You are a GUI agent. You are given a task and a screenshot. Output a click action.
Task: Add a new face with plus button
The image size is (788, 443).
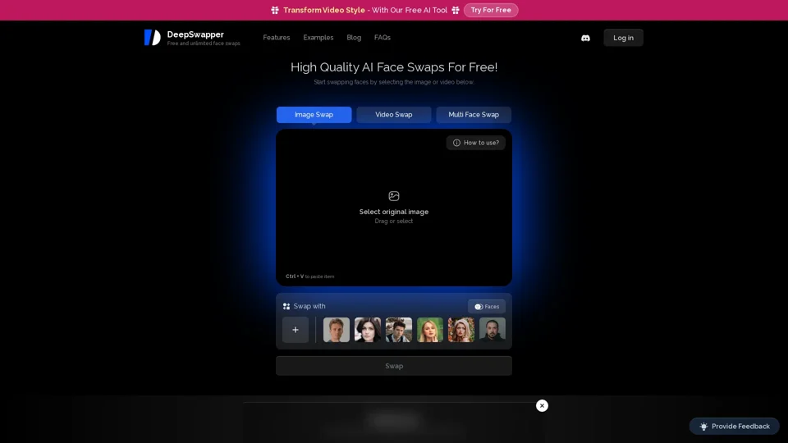295,330
